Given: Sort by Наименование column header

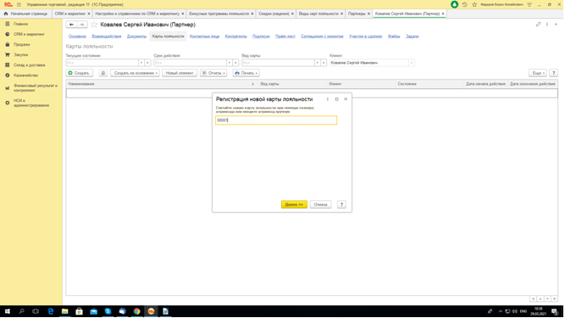Looking at the screenshot, I should (x=161, y=84).
